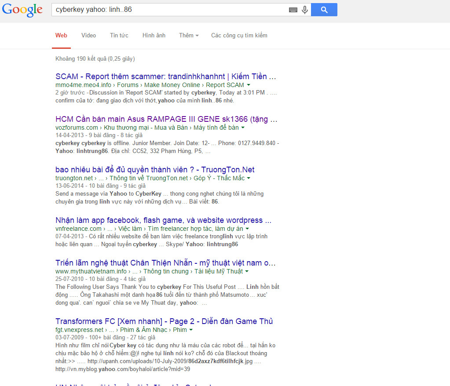Click '13-06-2014 - 10 bài đăng' text
450x386 pixels.
click(87, 186)
